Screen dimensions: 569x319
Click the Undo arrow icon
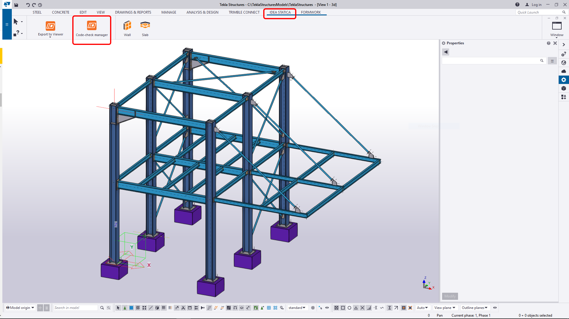click(x=28, y=5)
